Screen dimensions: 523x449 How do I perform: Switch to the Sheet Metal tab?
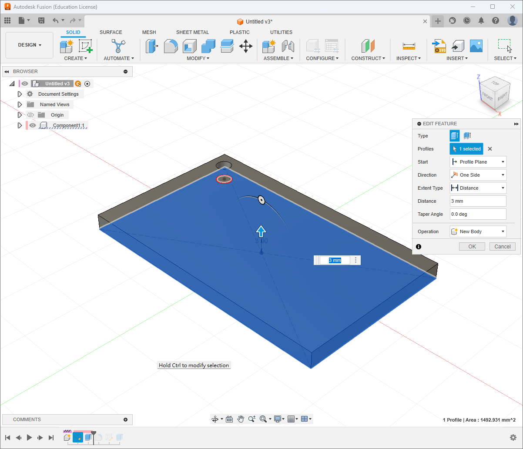(192, 32)
